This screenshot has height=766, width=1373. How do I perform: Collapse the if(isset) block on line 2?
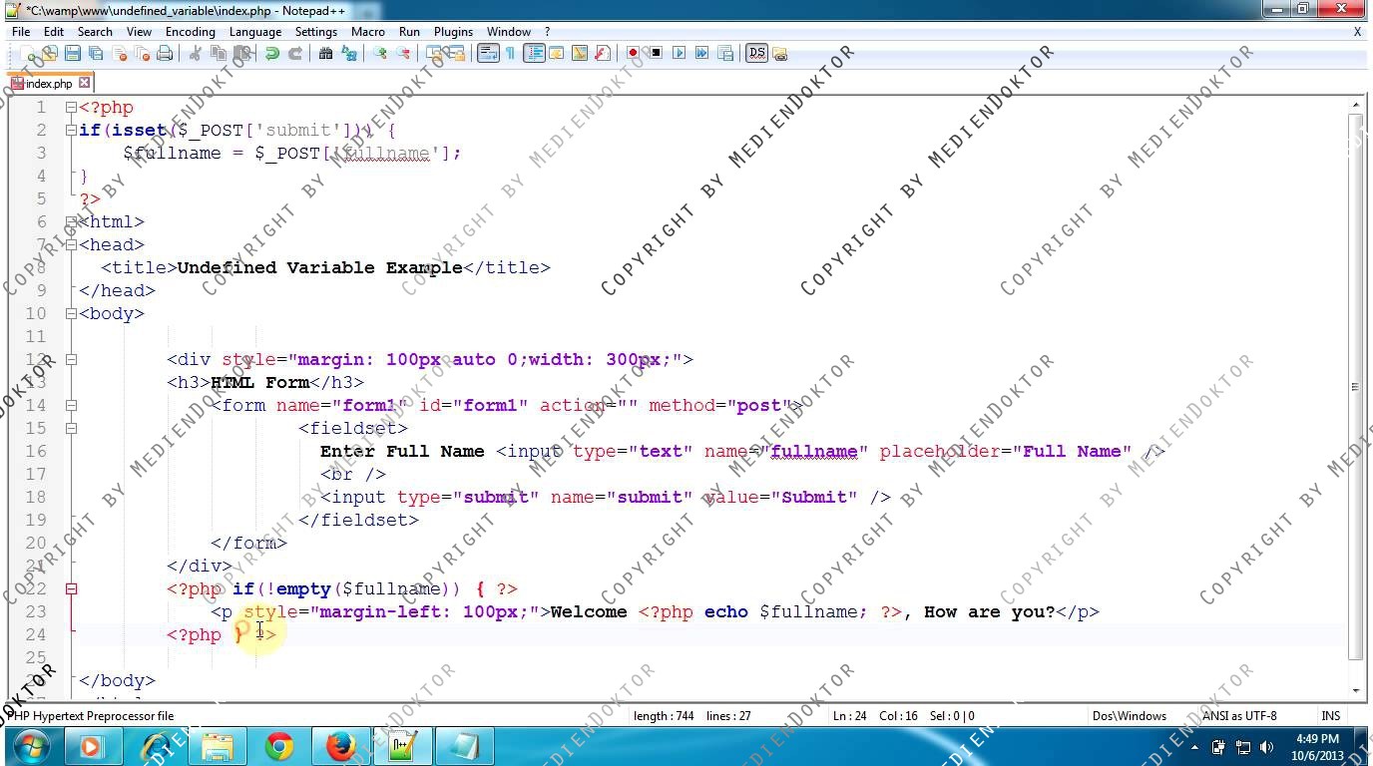pyautogui.click(x=71, y=130)
